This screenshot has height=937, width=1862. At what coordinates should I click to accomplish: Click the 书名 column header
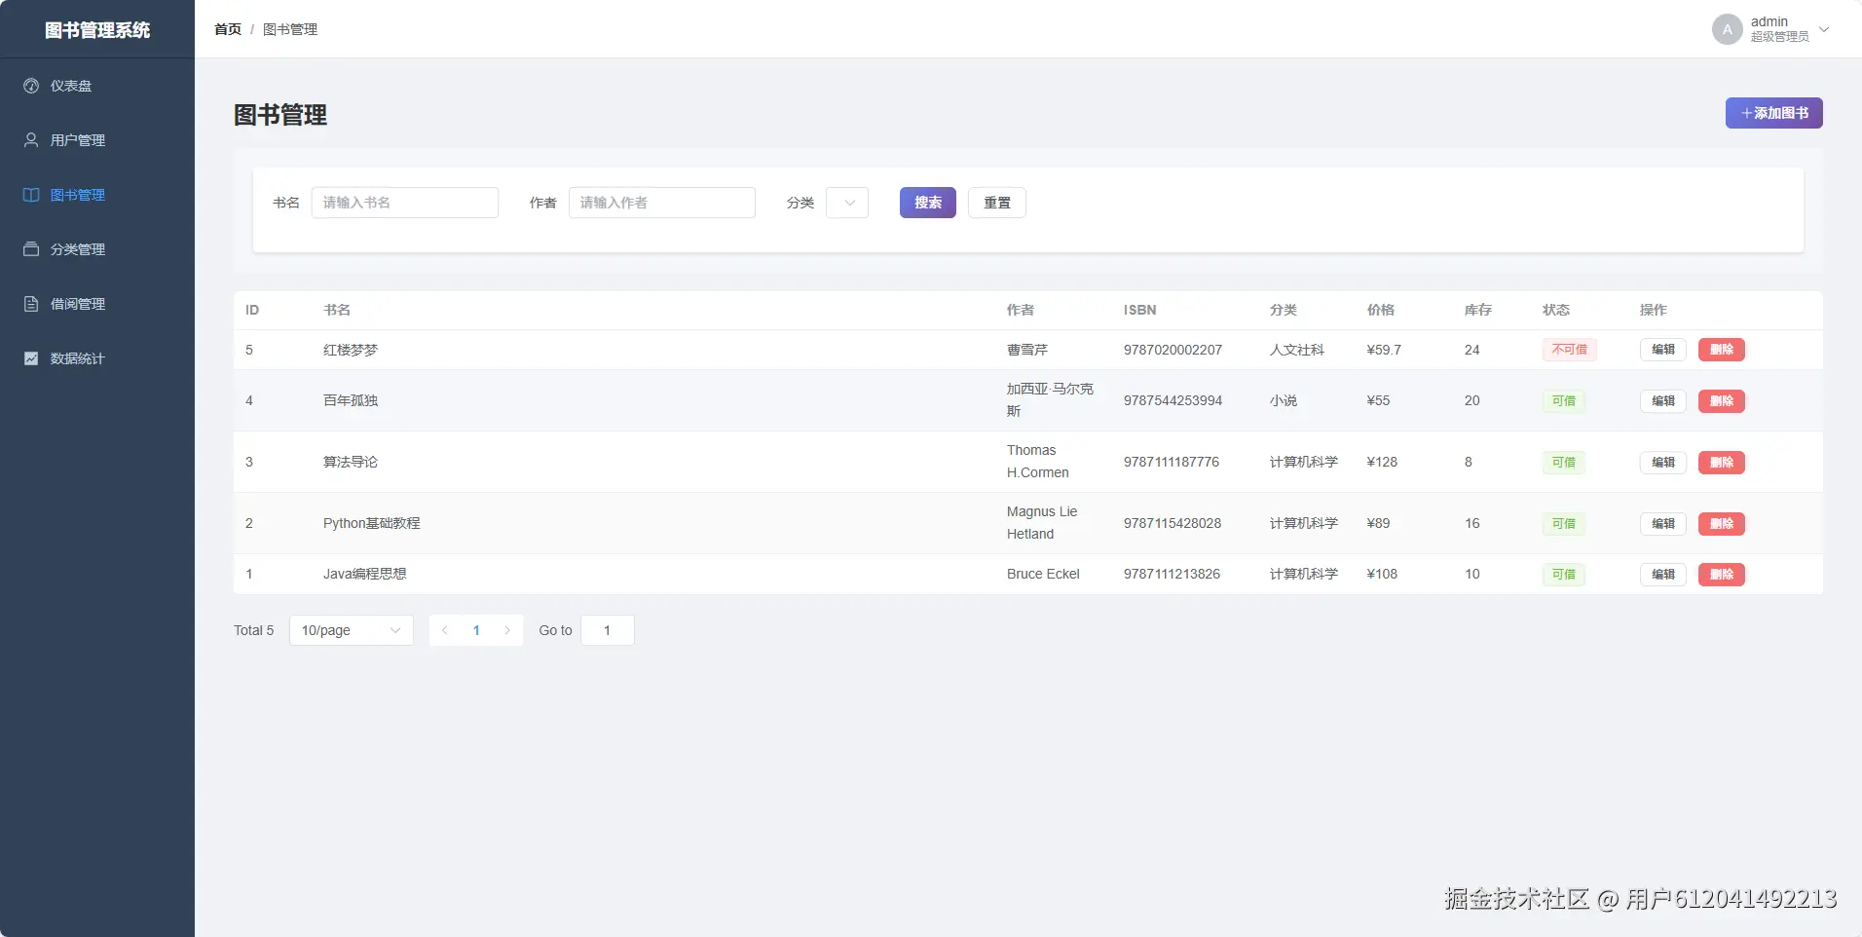337,310
